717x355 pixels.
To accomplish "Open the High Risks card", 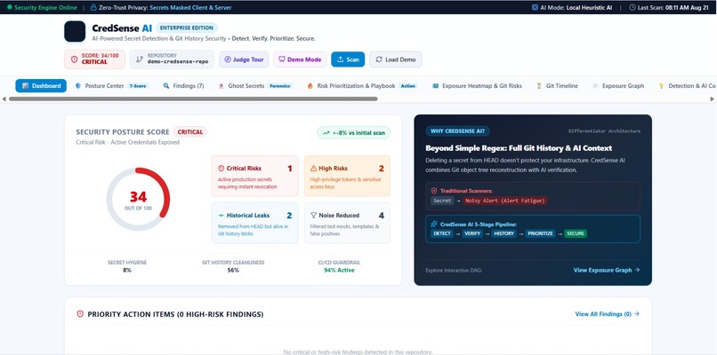I will (x=347, y=176).
